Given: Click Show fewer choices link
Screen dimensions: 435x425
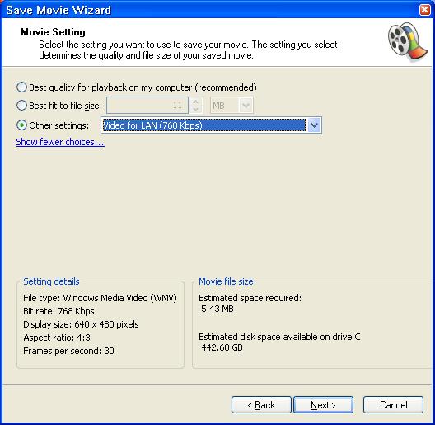Looking at the screenshot, I should 60,142.
